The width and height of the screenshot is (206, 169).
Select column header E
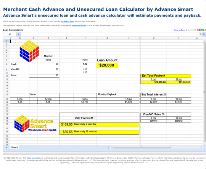(67, 38)
